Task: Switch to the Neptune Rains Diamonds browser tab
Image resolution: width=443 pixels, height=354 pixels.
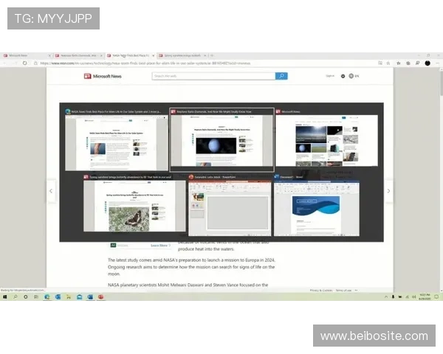Action: (75, 55)
